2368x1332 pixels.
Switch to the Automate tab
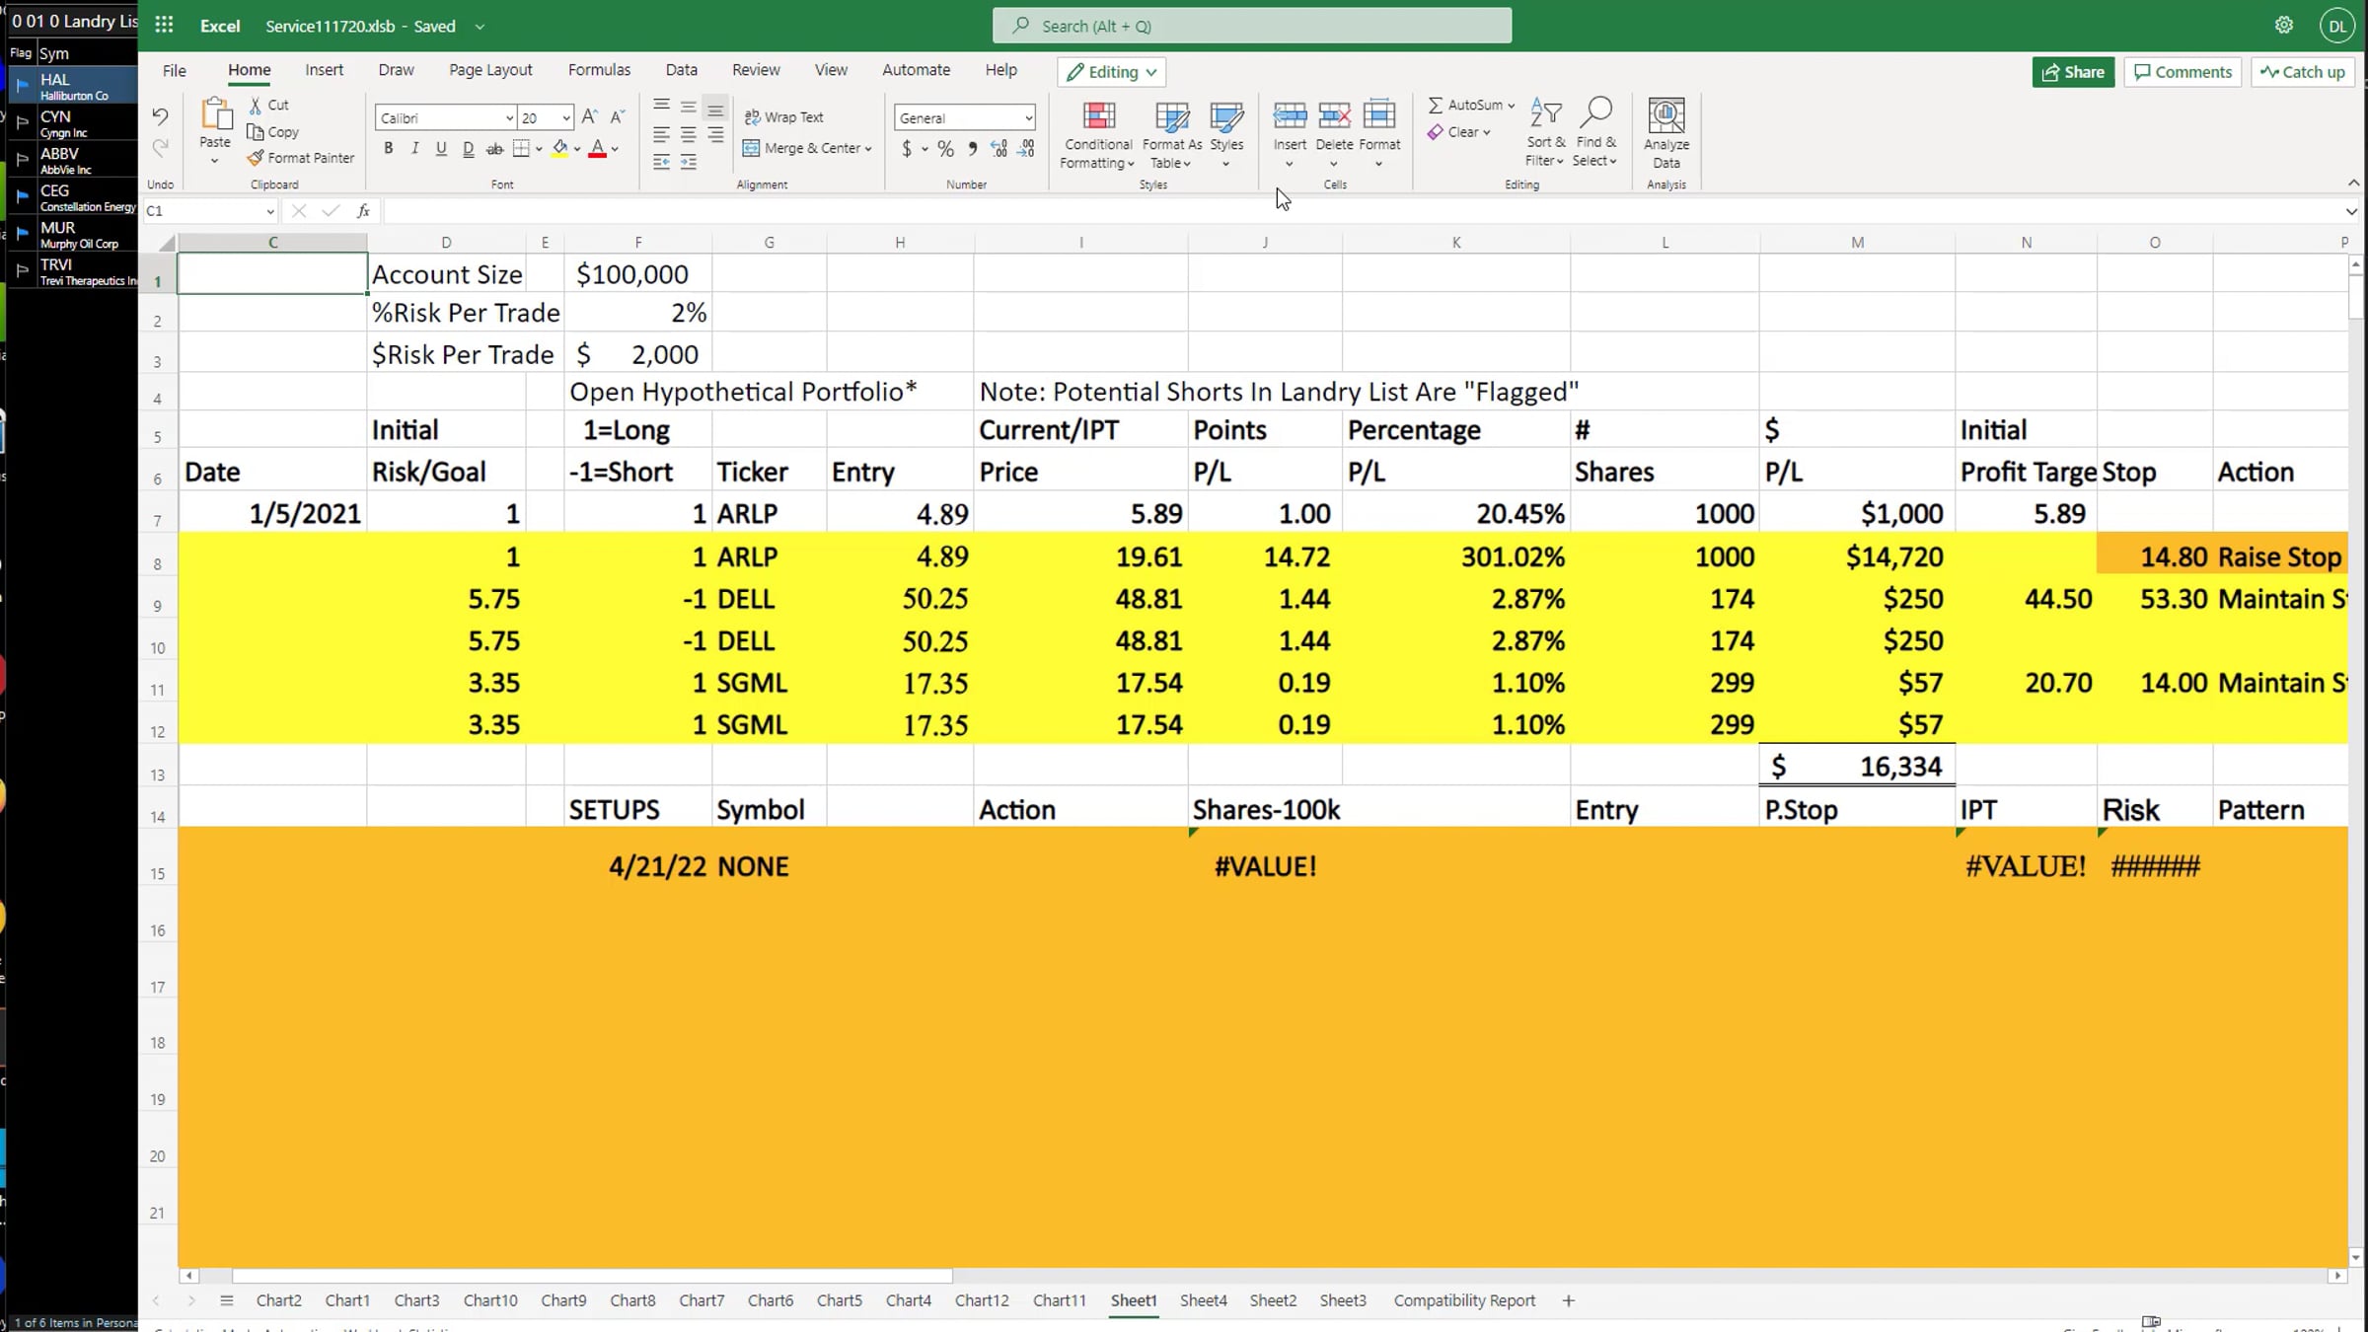click(x=916, y=70)
